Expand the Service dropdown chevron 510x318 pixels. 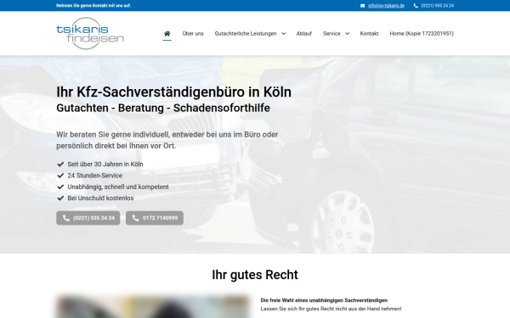coord(348,33)
